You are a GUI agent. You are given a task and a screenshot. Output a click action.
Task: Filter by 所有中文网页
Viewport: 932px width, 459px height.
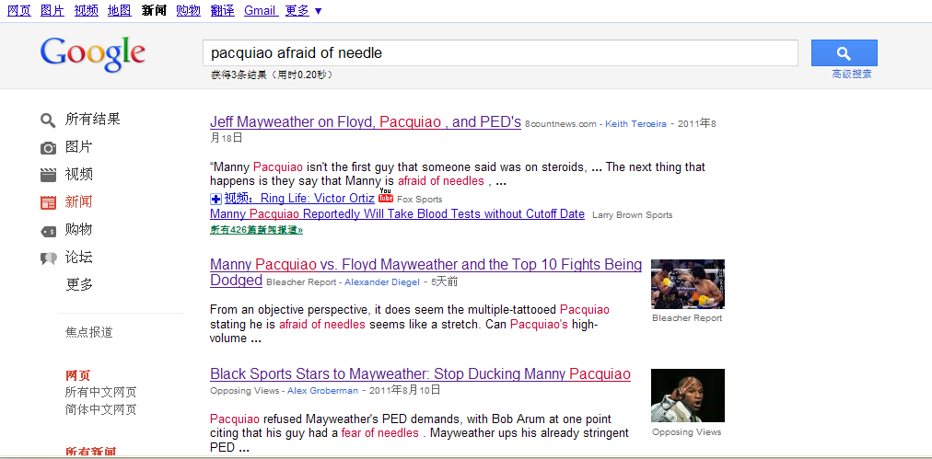click(x=101, y=392)
